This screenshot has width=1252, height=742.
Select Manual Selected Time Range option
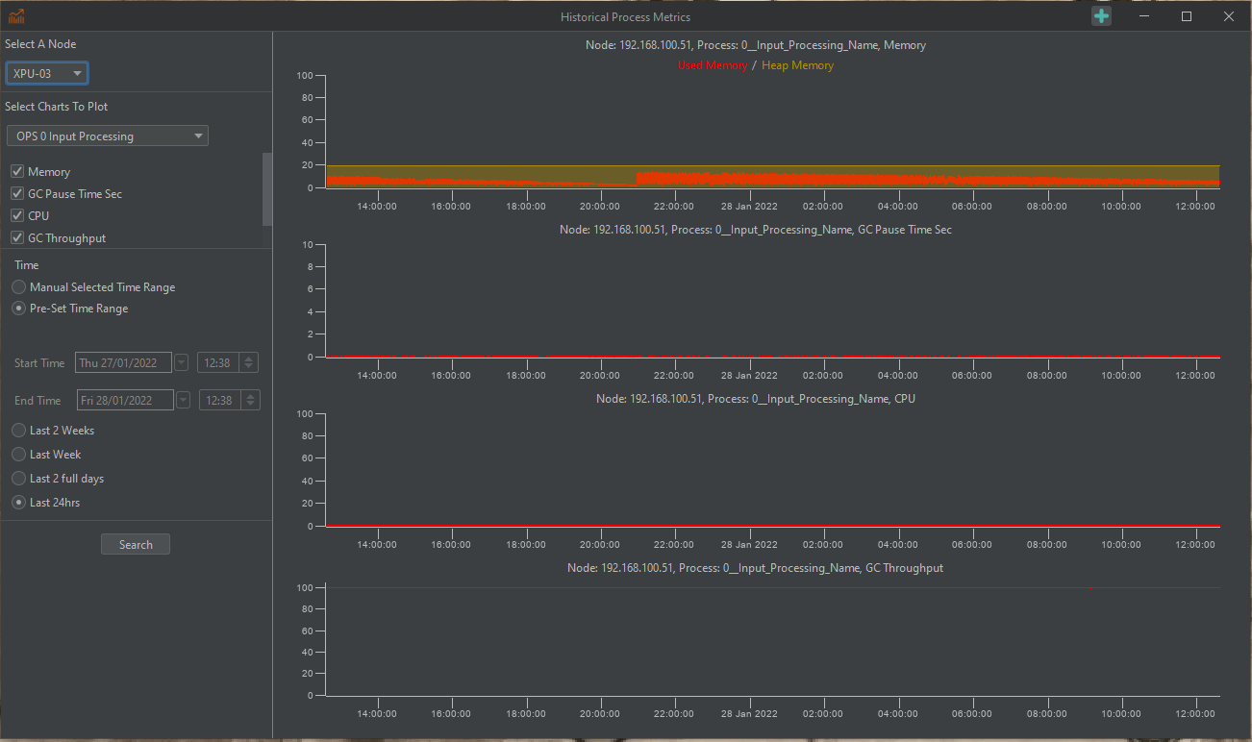pos(19,287)
